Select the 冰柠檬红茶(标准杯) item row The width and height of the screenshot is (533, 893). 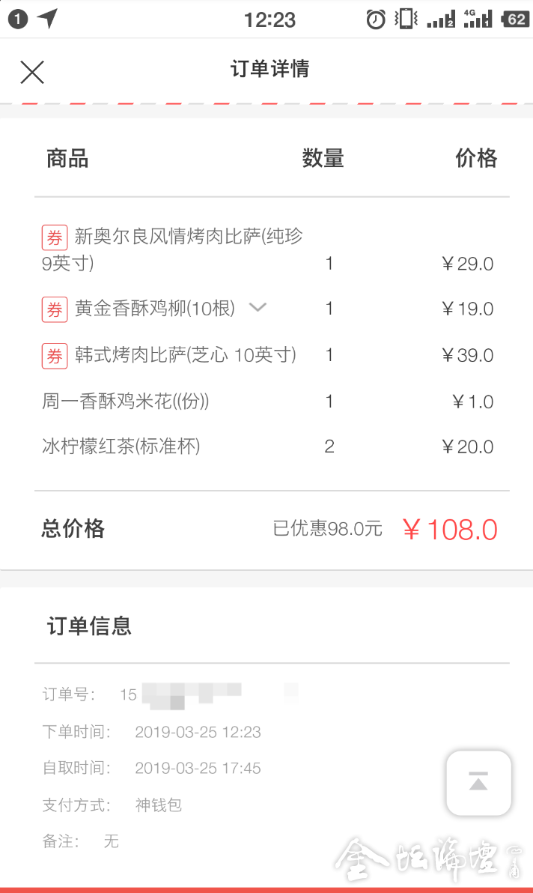click(121, 447)
